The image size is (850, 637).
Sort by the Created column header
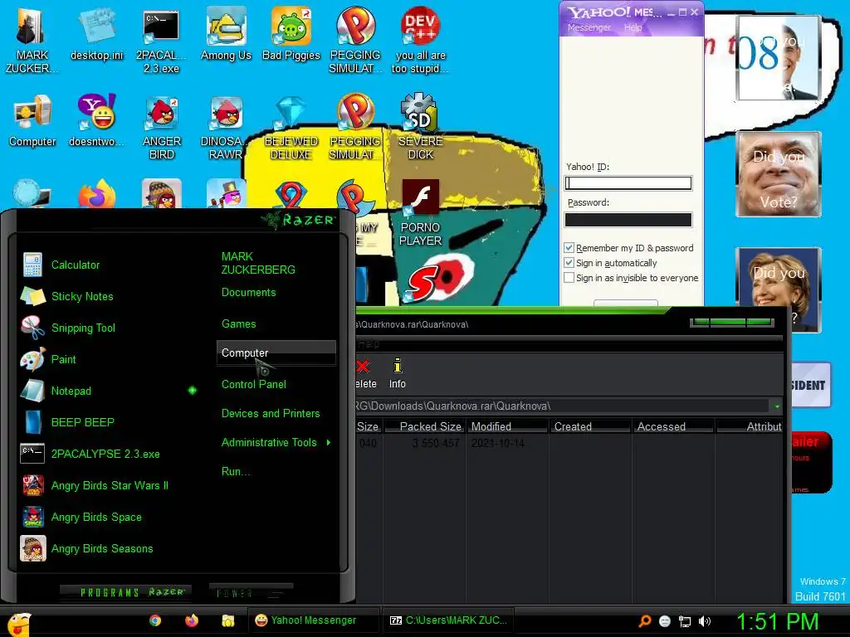click(x=590, y=426)
